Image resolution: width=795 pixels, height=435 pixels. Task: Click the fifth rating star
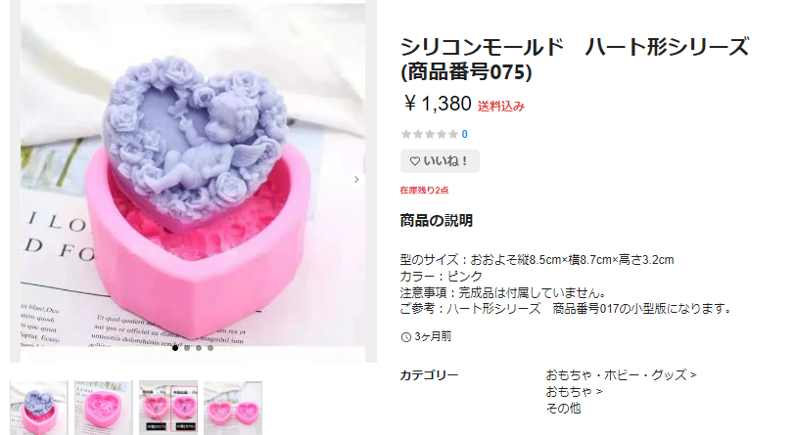[452, 134]
